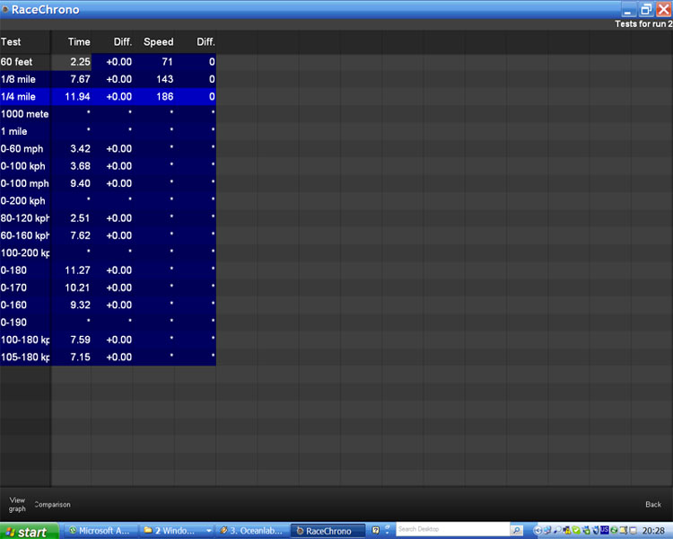This screenshot has height=539, width=673.
Task: Expand the grouped Windows taskbar dropdown
Action: point(208,531)
